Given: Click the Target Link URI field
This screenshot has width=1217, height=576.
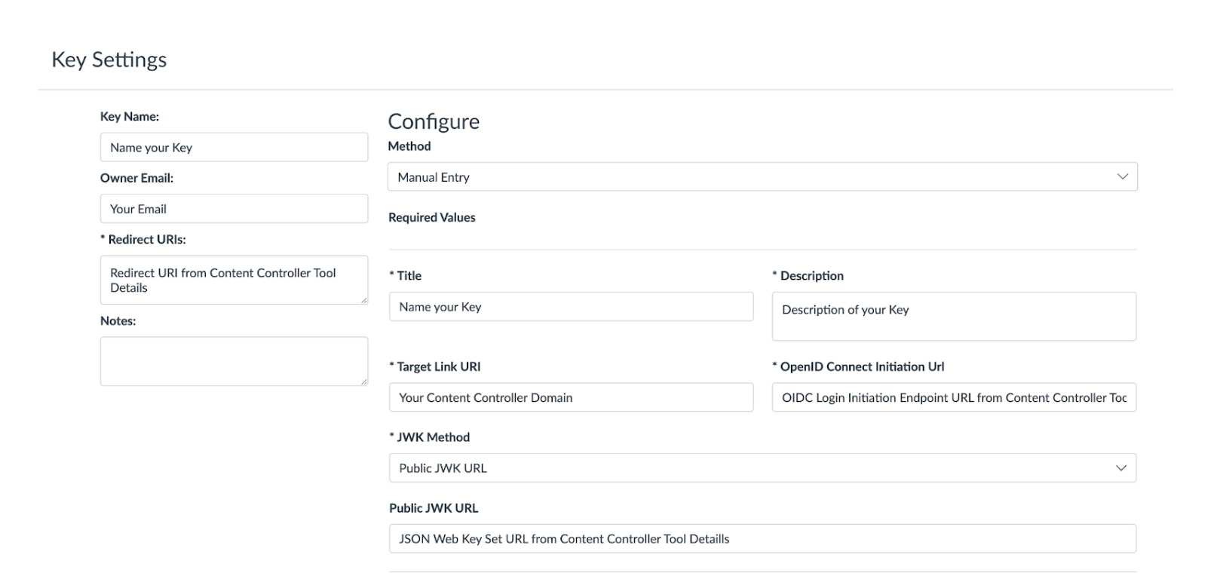Looking at the screenshot, I should coord(571,397).
